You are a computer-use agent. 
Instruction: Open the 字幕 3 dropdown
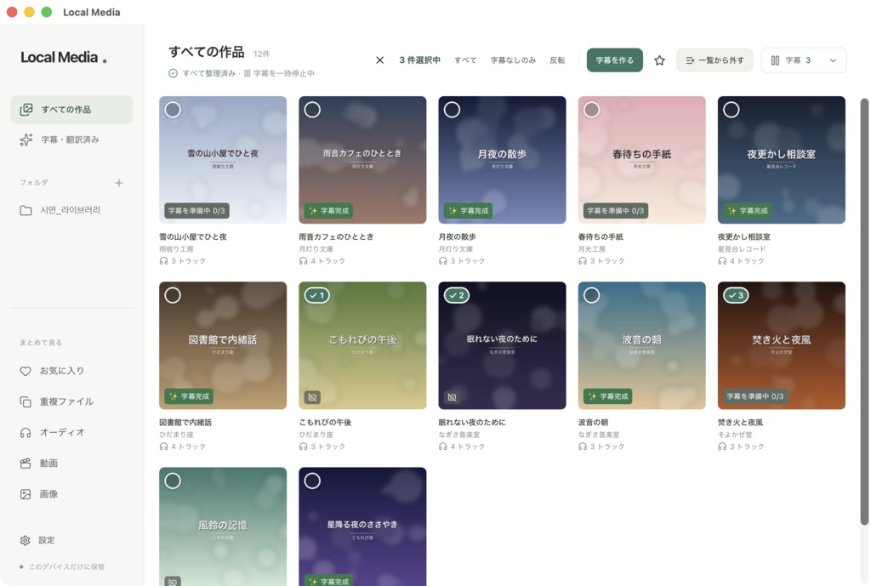804,60
